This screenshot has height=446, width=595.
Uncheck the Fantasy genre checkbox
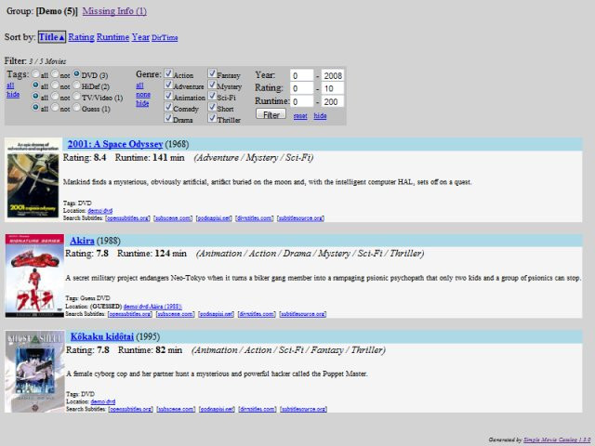(212, 73)
